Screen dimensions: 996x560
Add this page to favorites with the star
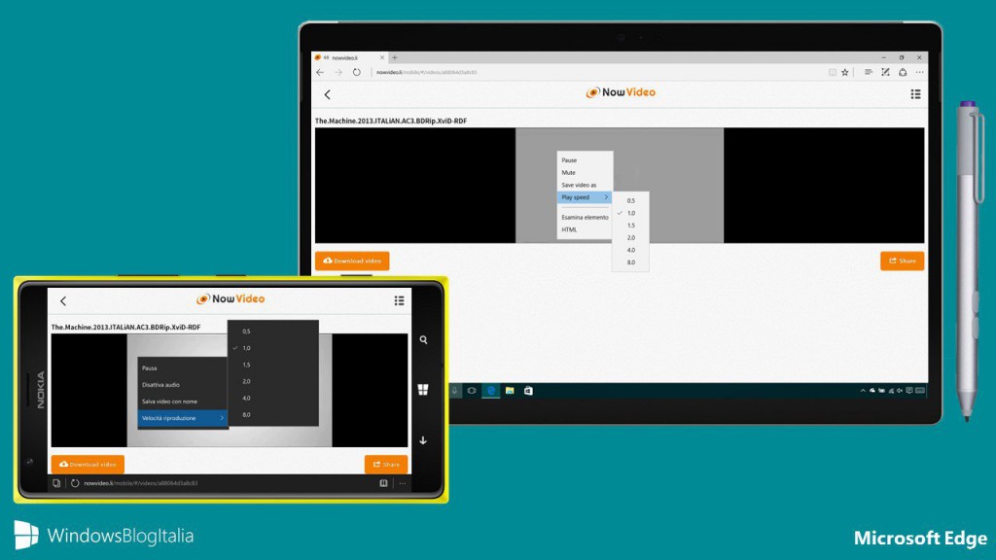tap(844, 72)
